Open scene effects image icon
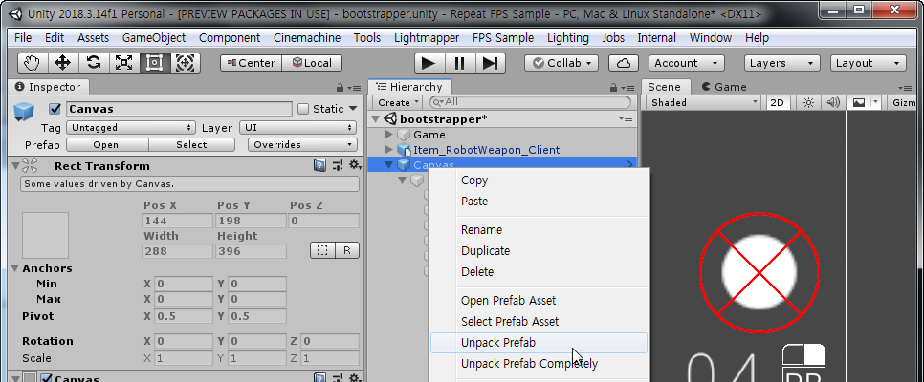 point(859,102)
